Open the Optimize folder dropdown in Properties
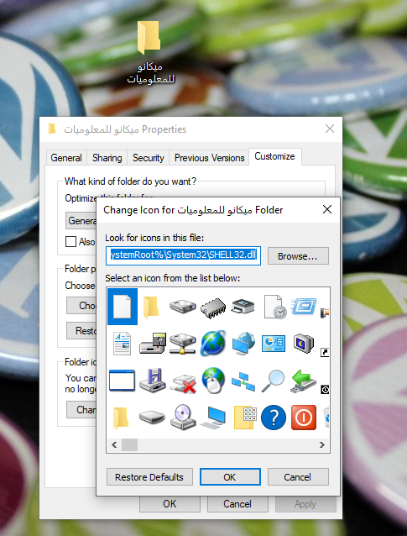The image size is (407, 536). (81, 221)
